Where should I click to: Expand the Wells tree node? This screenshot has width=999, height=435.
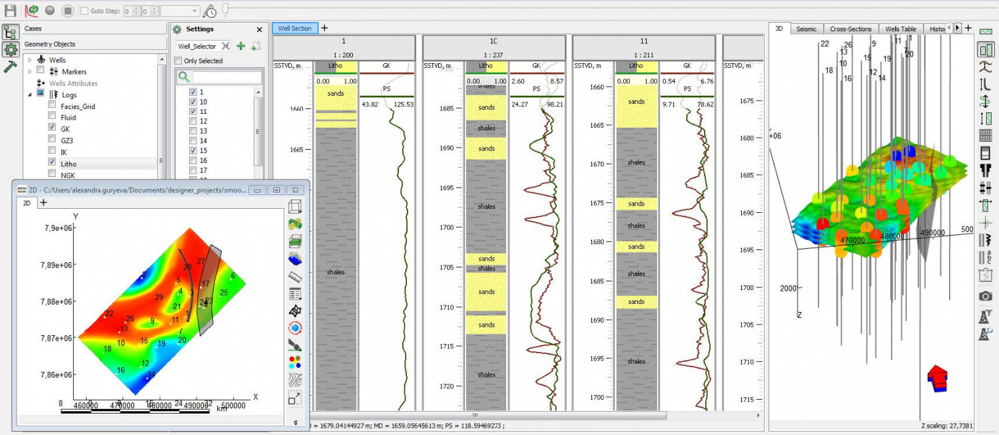coord(29,60)
